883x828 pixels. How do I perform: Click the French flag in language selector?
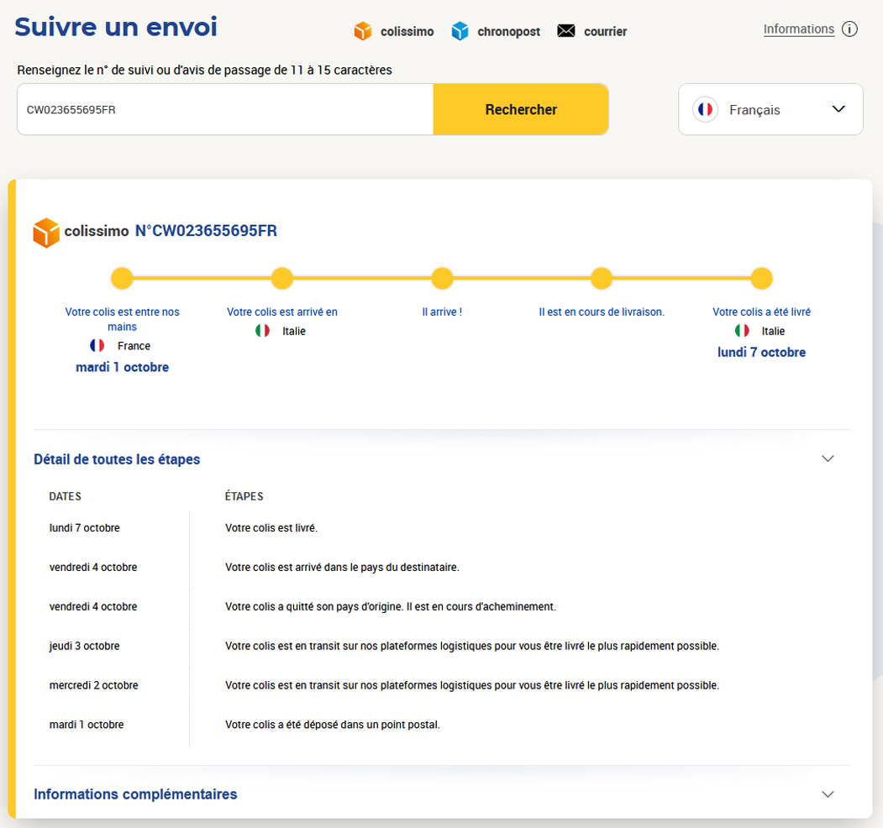[705, 110]
